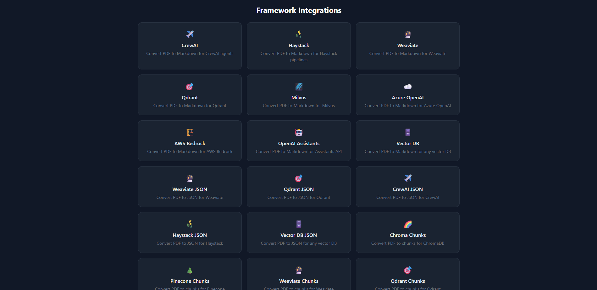Image resolution: width=597 pixels, height=290 pixels.
Task: Click the 'Framework Integrations' heading
Action: click(299, 10)
